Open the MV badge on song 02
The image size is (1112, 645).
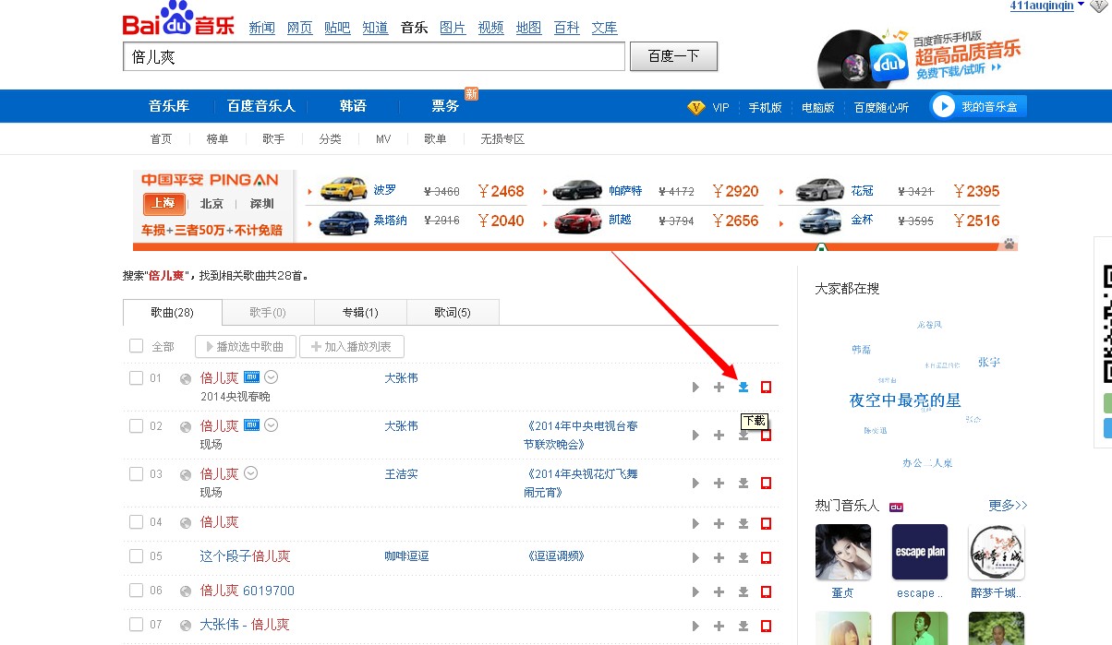pyautogui.click(x=251, y=424)
